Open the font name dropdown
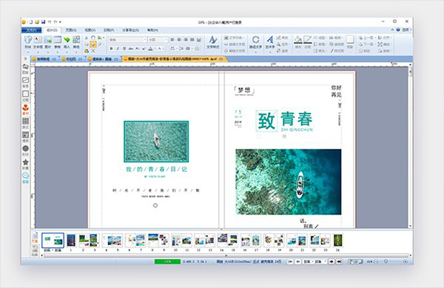The height and width of the screenshot is (288, 444). 145,40
